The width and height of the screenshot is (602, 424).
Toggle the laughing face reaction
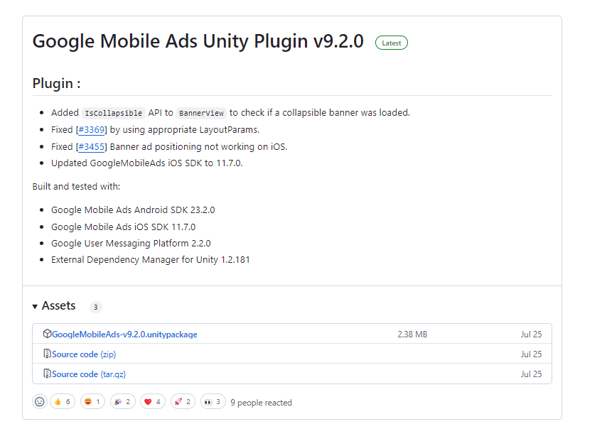[x=92, y=402]
